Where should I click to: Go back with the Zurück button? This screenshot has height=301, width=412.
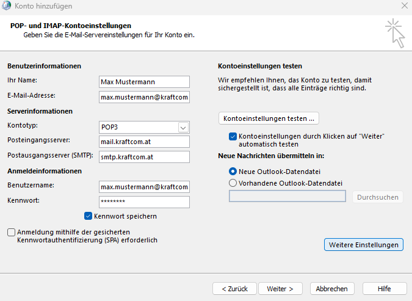click(x=234, y=289)
